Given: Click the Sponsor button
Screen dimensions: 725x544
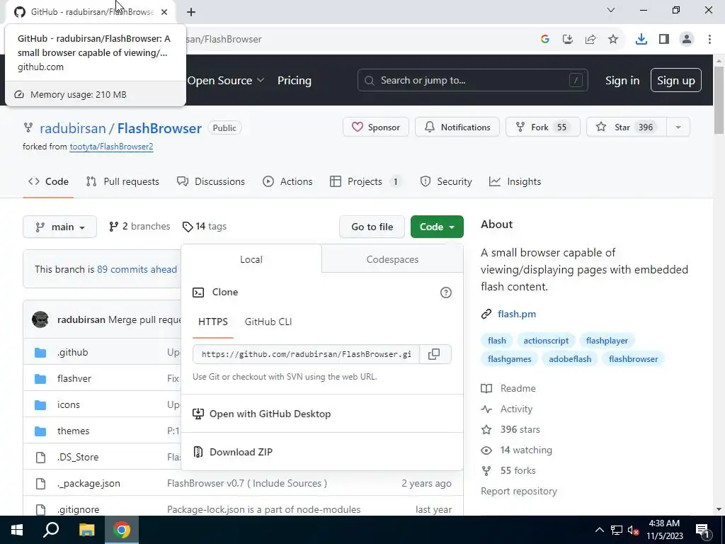Looking at the screenshot, I should click(x=376, y=127).
